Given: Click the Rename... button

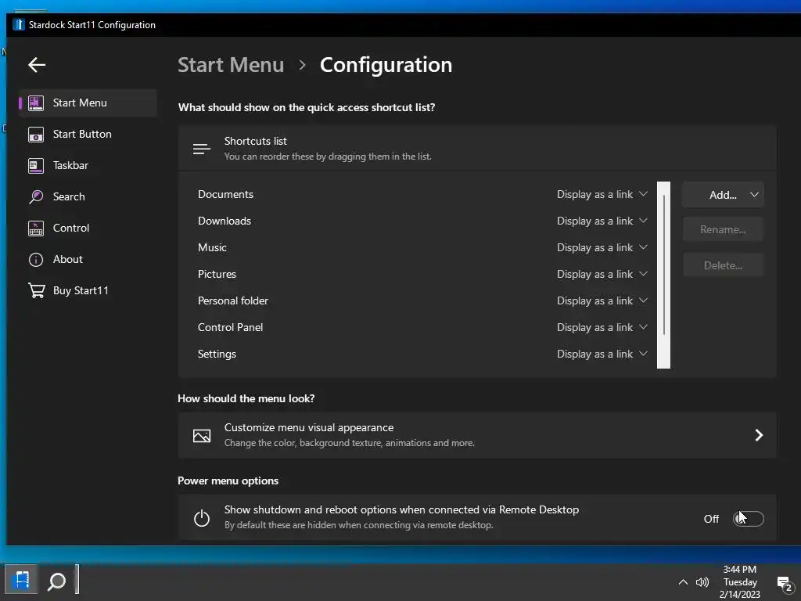Looking at the screenshot, I should click(724, 229).
